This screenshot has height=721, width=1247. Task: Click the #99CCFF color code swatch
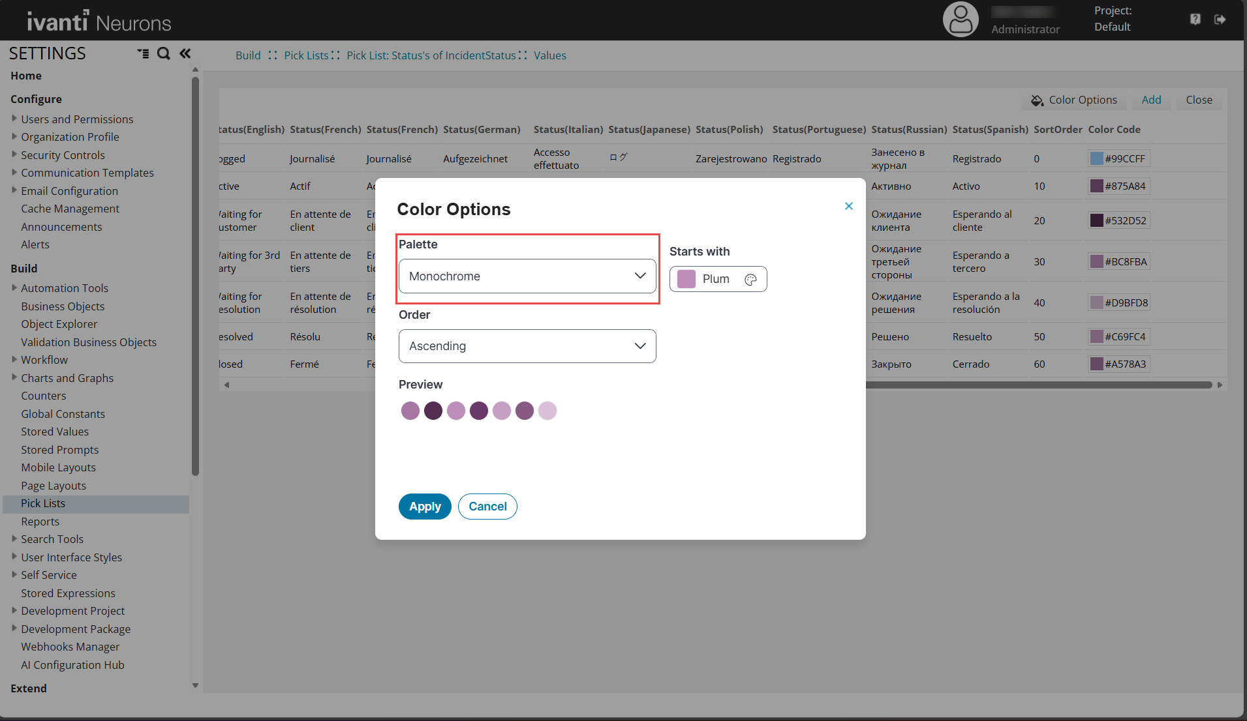pos(1097,158)
